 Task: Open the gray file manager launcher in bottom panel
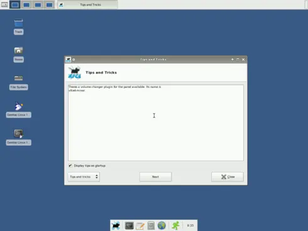tap(151, 225)
